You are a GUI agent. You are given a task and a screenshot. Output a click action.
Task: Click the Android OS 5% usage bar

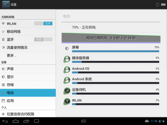pos(116,72)
